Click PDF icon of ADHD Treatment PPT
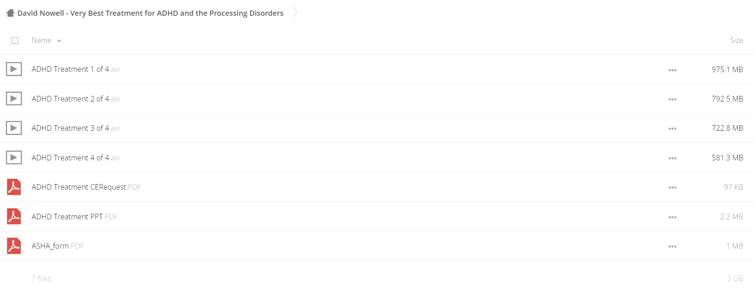Image resolution: width=754 pixels, height=298 pixels. pyautogui.click(x=14, y=216)
